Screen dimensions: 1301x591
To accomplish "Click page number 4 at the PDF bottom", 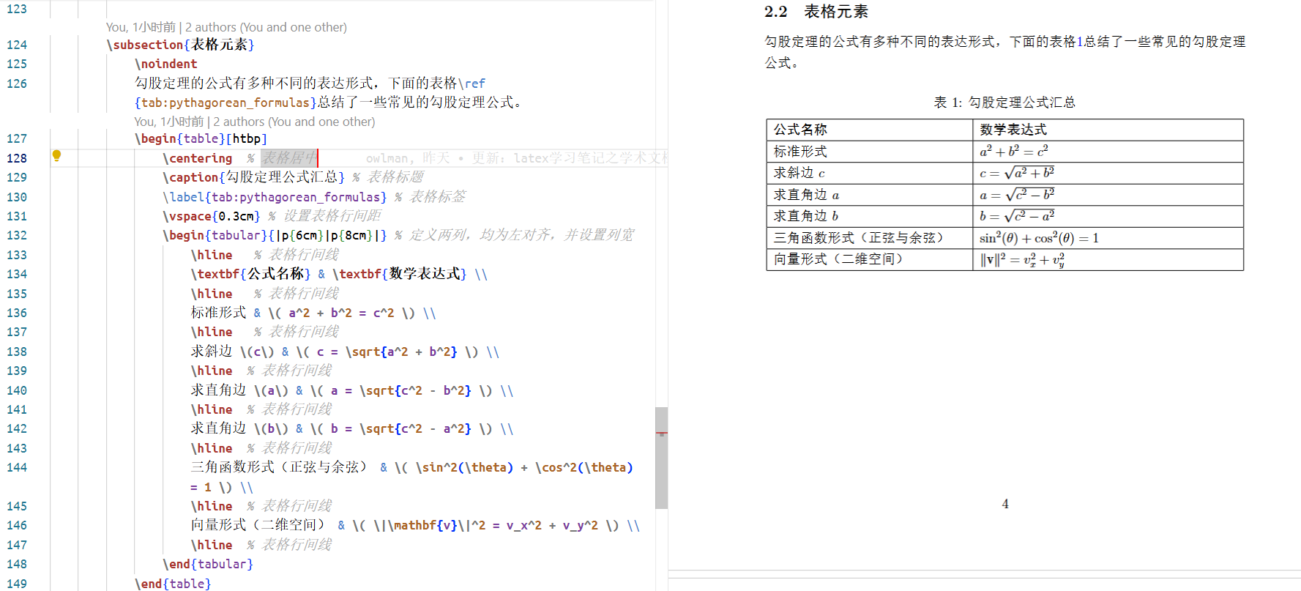I will pyautogui.click(x=1005, y=504).
